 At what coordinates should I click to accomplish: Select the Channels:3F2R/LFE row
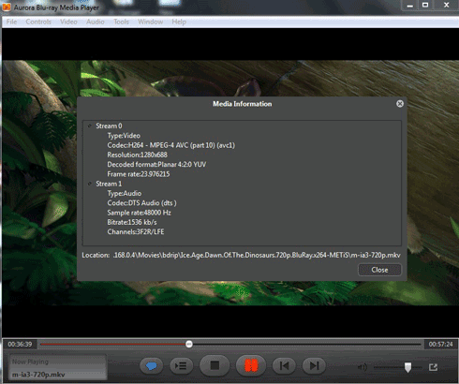(x=136, y=232)
